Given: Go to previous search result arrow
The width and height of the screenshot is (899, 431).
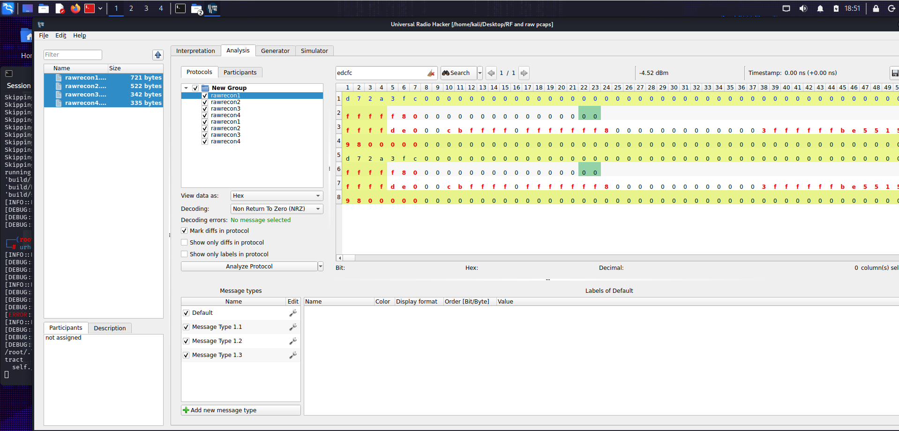Looking at the screenshot, I should tap(491, 73).
